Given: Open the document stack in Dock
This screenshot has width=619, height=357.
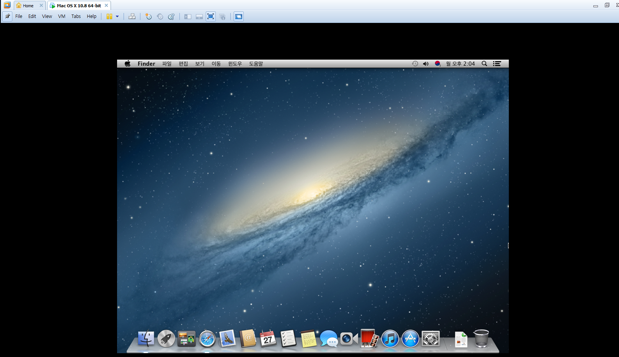Looking at the screenshot, I should 461,339.
